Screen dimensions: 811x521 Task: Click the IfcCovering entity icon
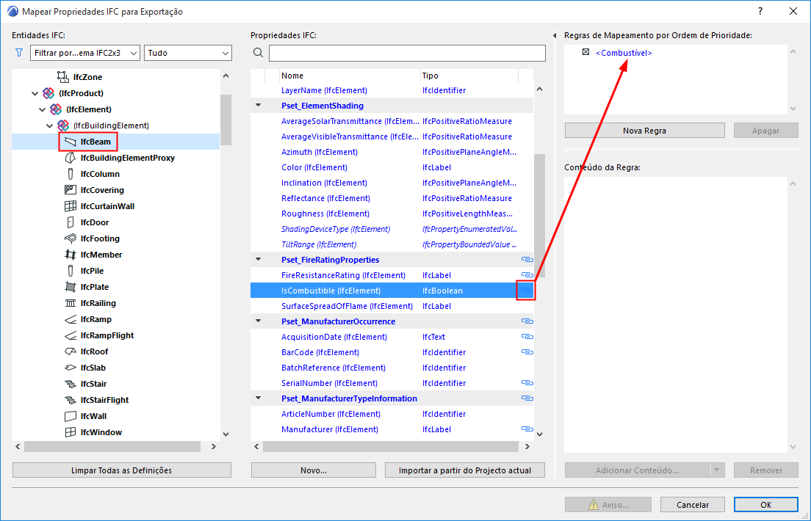(71, 190)
